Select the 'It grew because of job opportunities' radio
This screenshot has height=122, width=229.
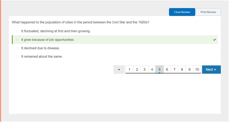pyautogui.click(x=17, y=40)
